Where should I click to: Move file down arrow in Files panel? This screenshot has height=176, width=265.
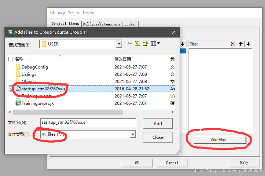248,44
